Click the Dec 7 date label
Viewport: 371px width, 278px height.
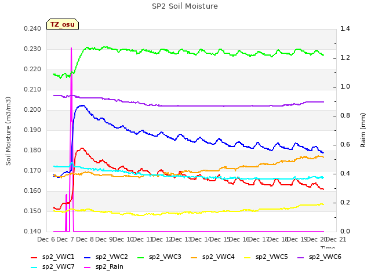click(x=66, y=240)
